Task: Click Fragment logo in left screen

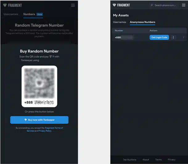Action: 12,5
